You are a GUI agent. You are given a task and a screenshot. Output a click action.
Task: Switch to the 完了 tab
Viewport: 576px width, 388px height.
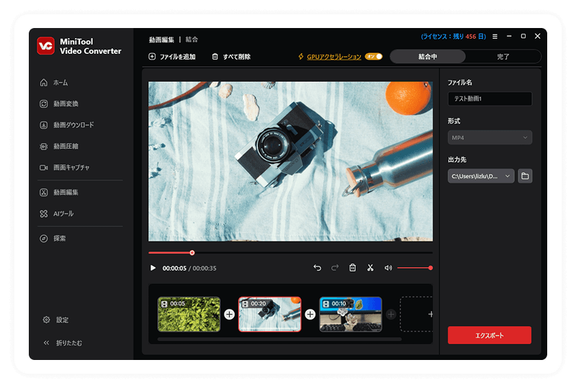(503, 57)
